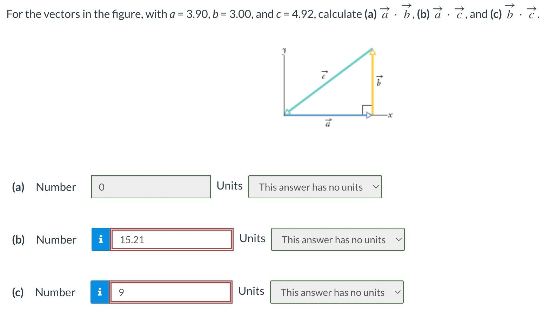Click the y-axis label in the figure
Image resolution: width=557 pixels, height=318 pixels.
pyautogui.click(x=284, y=50)
